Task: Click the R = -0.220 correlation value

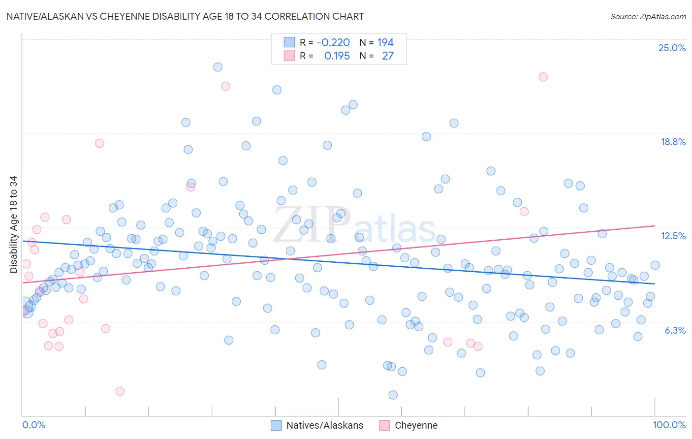Action: [325, 42]
